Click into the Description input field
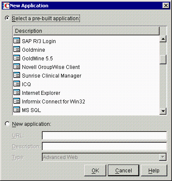 [104, 146]
